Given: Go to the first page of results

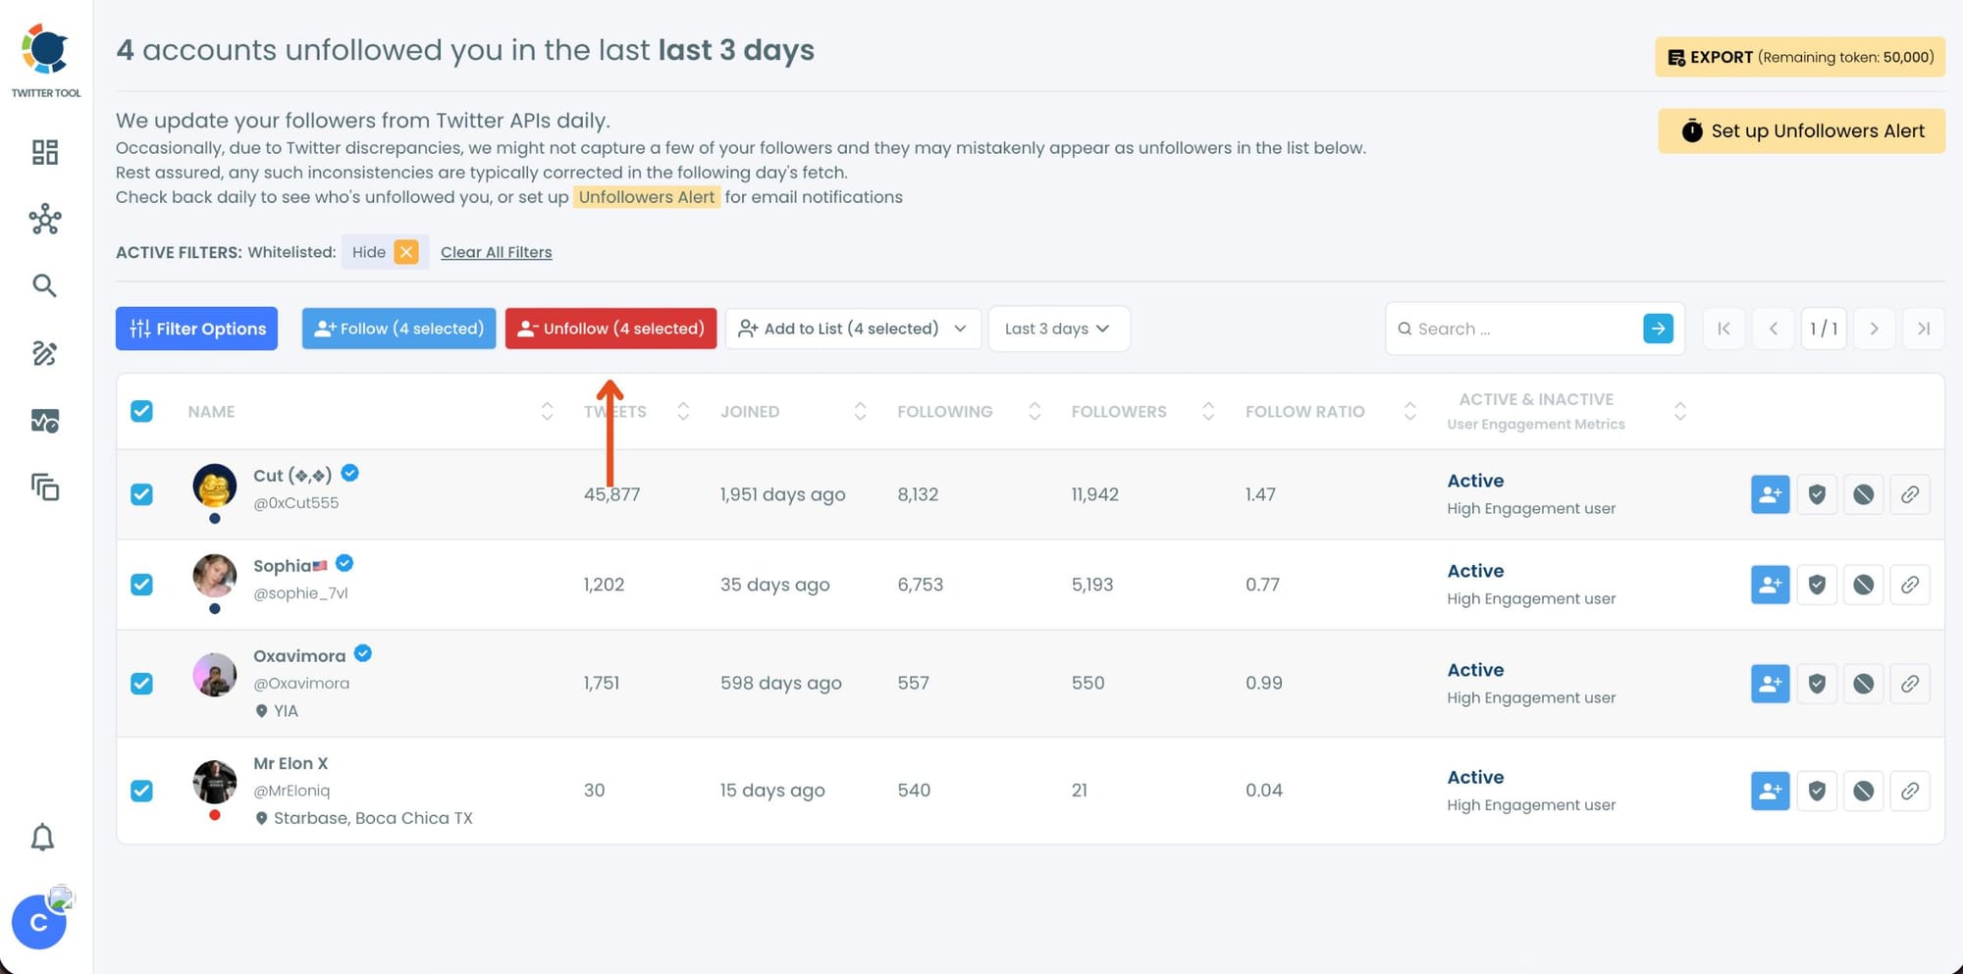Looking at the screenshot, I should 1724,329.
